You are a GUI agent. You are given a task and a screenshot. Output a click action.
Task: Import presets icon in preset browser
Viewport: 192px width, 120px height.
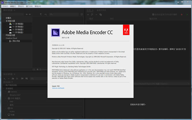22,78
